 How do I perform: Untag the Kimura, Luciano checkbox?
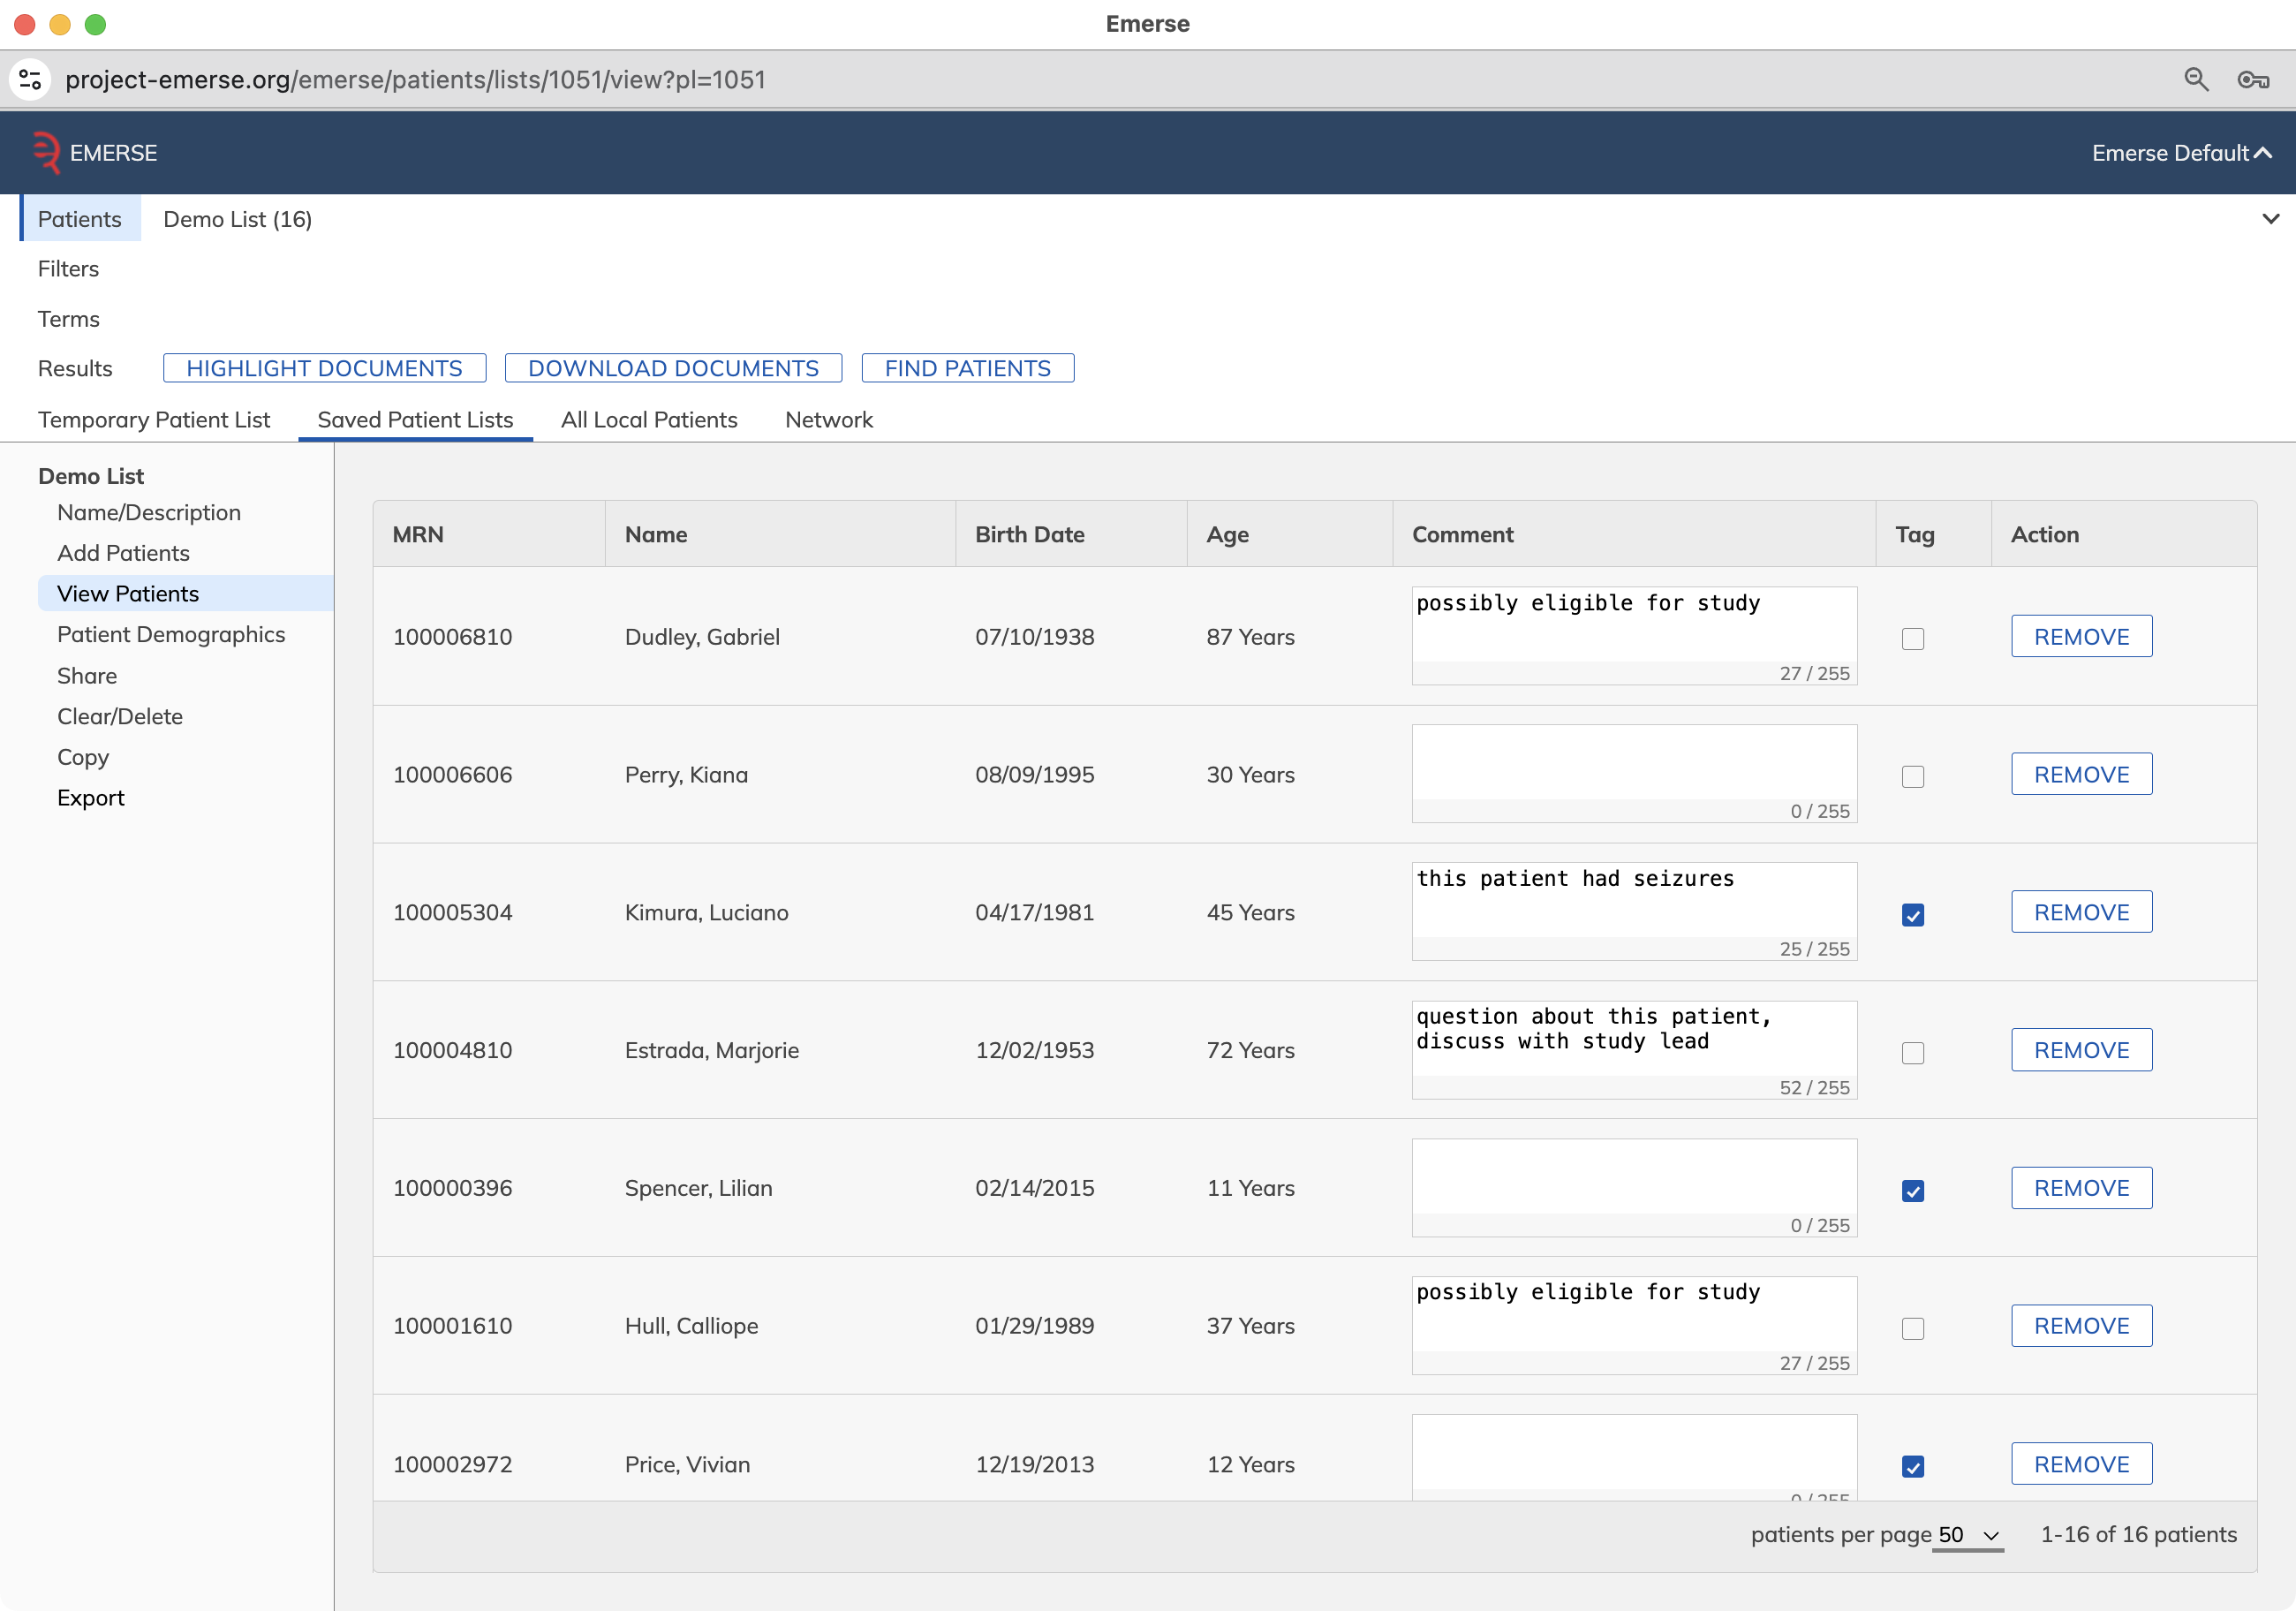(1913, 914)
